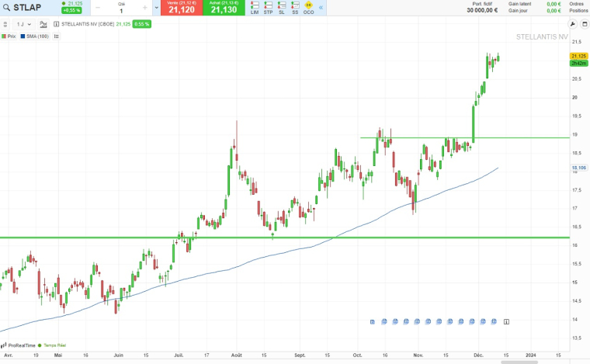
Task: Open the Ordres Positions panel
Action: [x=576, y=7]
